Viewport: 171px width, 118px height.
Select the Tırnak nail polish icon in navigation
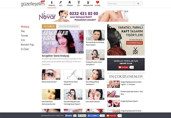(70, 2)
